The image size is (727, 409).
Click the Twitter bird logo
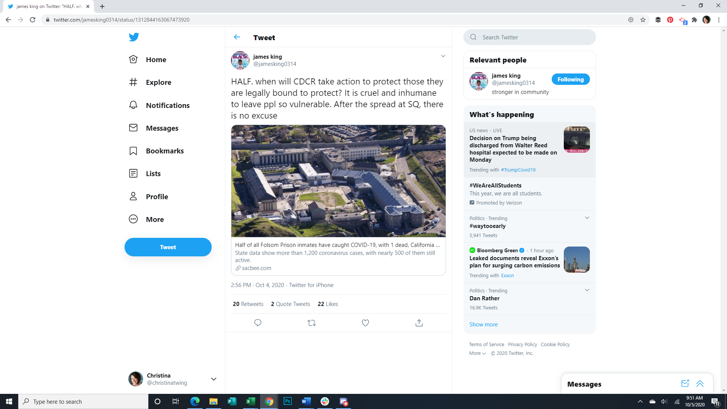click(134, 37)
